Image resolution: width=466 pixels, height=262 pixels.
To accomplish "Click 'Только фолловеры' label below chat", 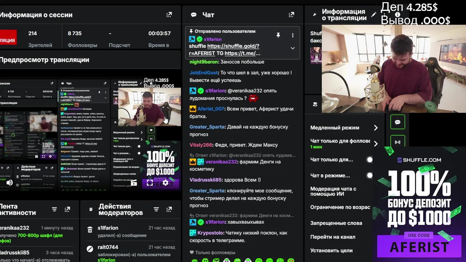I will point(215,253).
